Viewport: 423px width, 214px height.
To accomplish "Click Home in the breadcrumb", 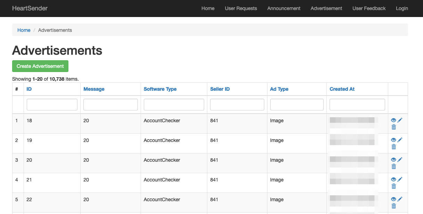I will (24, 30).
